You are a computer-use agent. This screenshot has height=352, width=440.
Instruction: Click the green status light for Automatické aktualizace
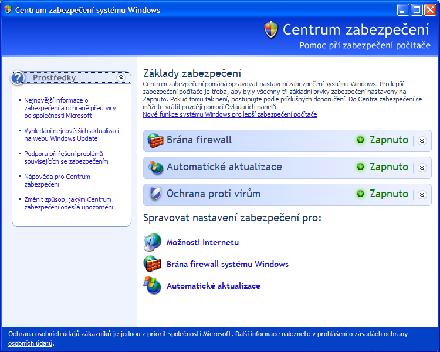360,167
